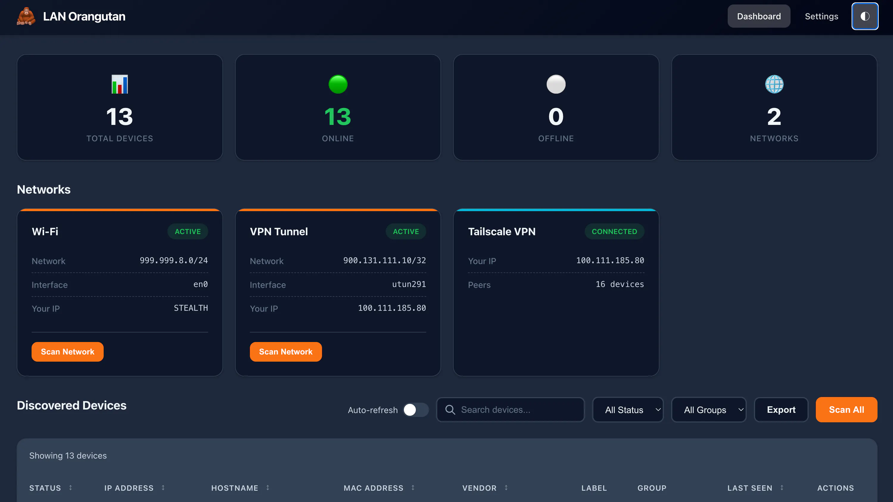
Task: Click the 0 Offline stat number
Action: 556,117
